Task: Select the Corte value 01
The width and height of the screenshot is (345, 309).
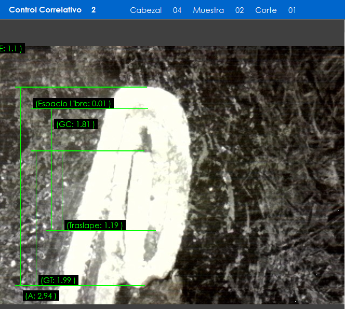Action: (x=292, y=10)
